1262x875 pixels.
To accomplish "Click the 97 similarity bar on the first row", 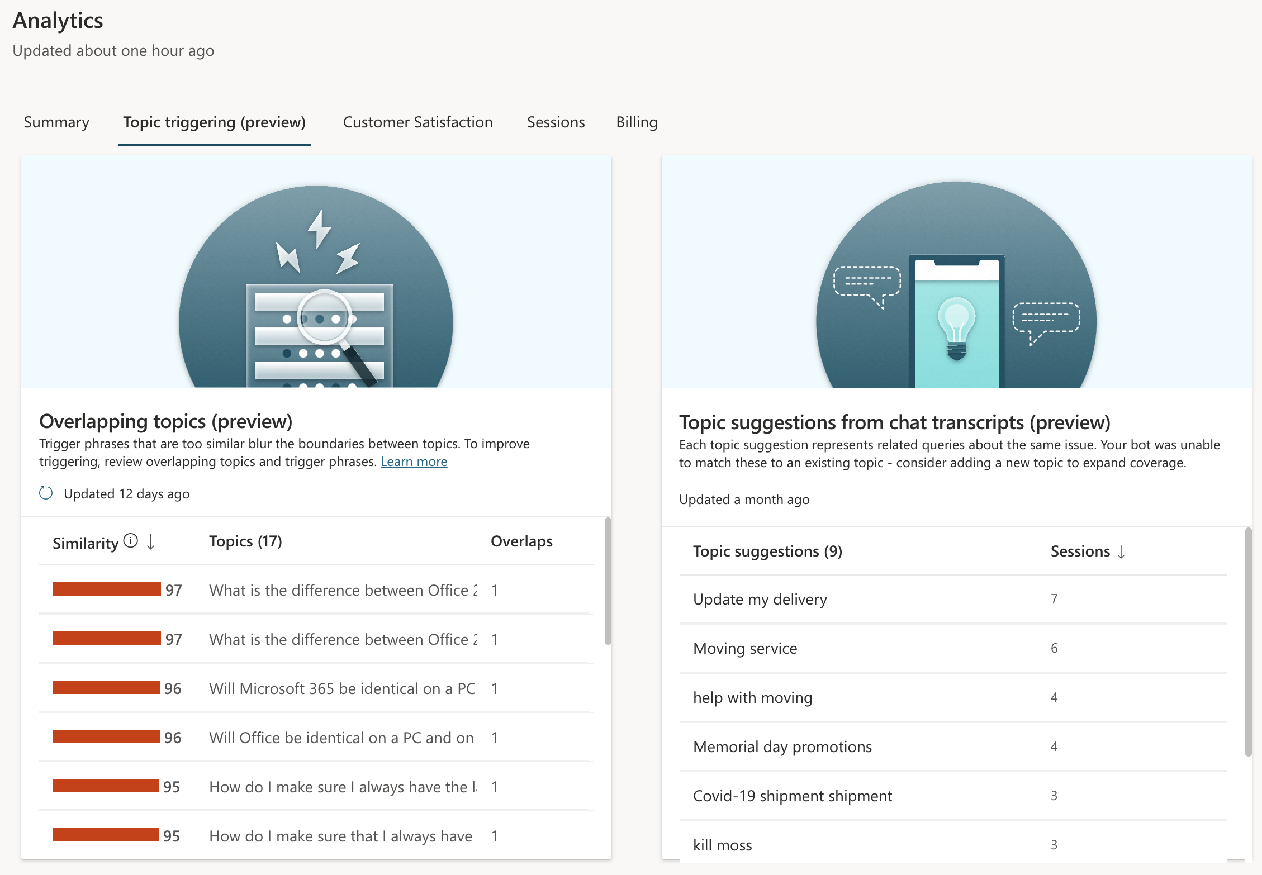I will coord(105,589).
